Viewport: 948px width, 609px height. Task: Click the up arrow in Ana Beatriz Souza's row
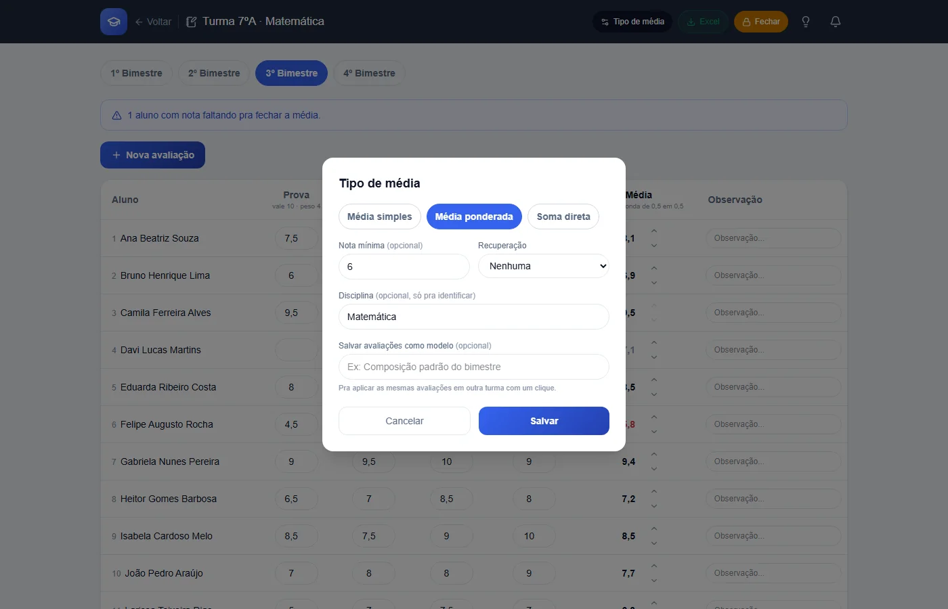[x=654, y=231]
